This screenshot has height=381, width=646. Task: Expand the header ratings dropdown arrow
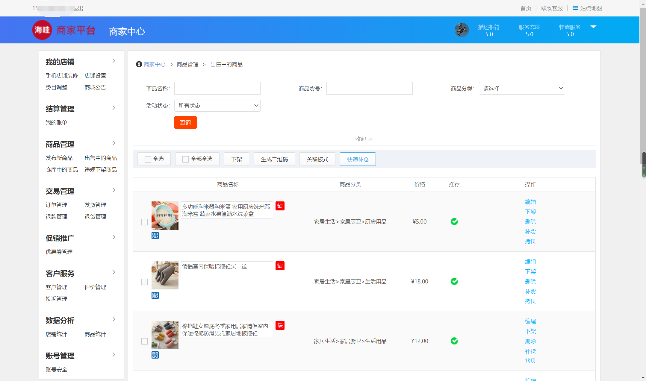click(x=593, y=27)
